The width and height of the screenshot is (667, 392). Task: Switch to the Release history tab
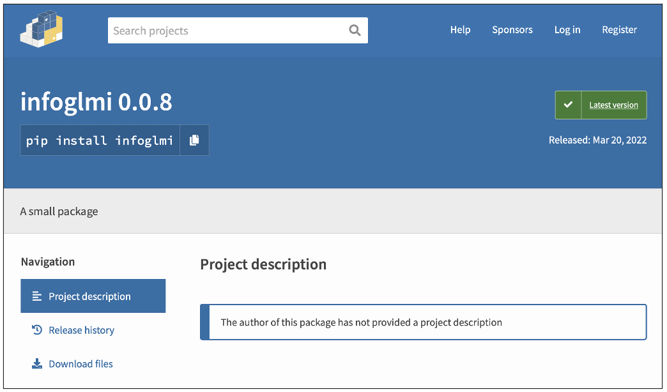point(81,330)
